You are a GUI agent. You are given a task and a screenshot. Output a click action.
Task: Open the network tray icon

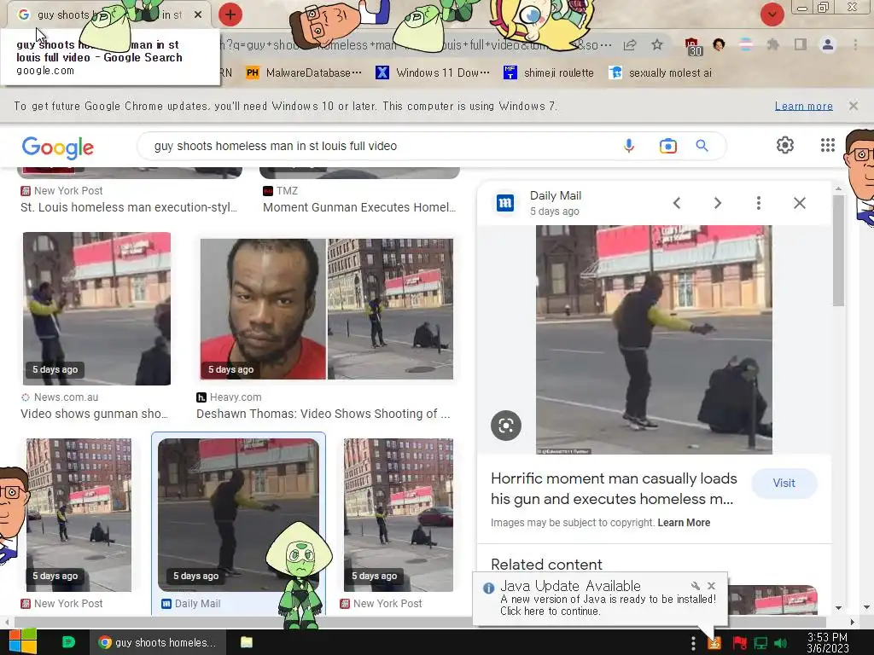[x=760, y=643]
